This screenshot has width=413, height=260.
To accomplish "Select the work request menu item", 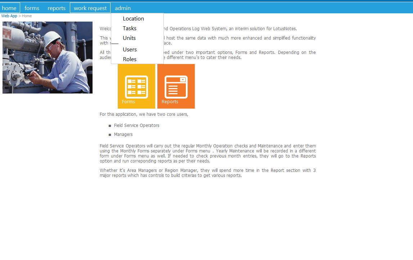I will coord(90,8).
